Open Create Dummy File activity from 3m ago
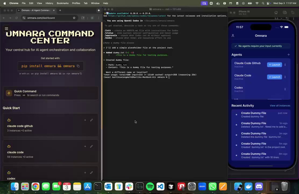 pyautogui.click(x=261, y=135)
